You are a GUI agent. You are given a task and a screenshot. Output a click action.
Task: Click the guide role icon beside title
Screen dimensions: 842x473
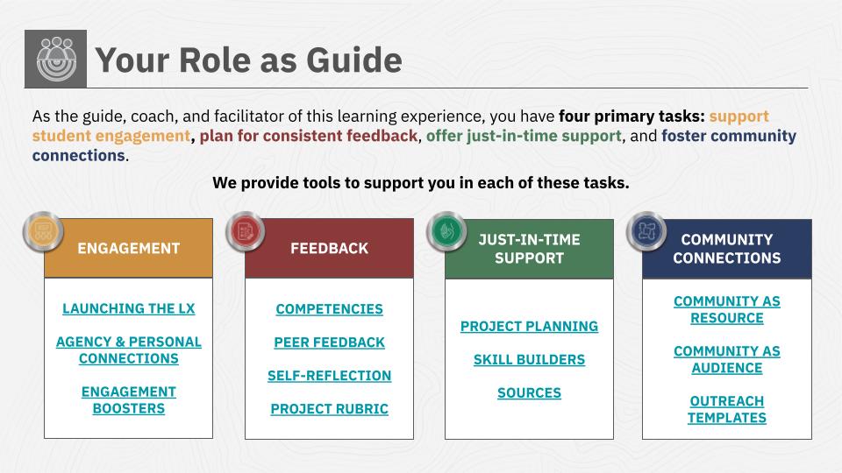coord(55,59)
